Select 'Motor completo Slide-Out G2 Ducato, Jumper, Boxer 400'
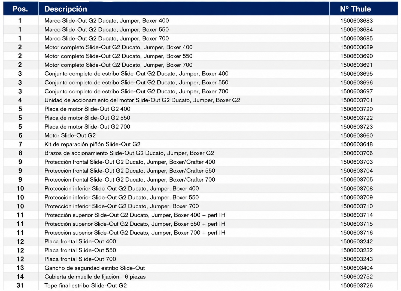The image size is (401, 291). click(119, 47)
